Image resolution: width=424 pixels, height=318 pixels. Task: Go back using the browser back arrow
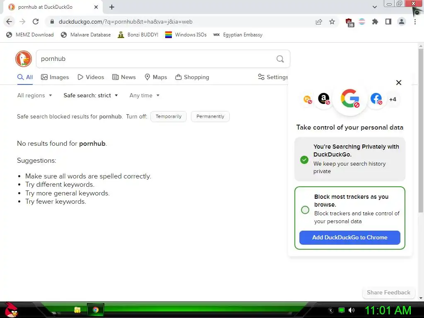tap(9, 22)
